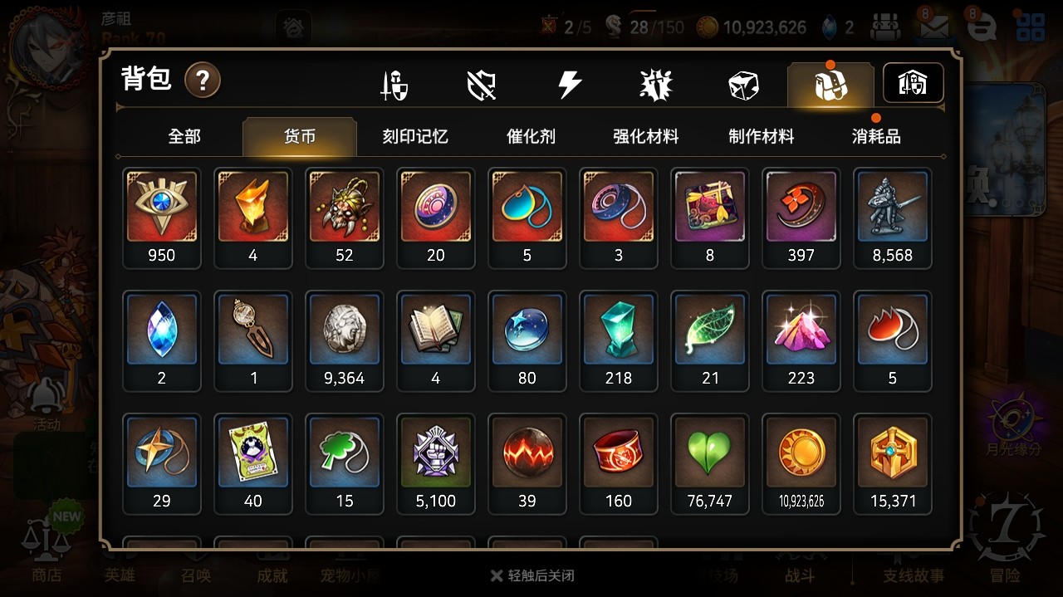Tap 轻触后关闭 to close the backpack
Screen dimensions: 1063x597
532,575
